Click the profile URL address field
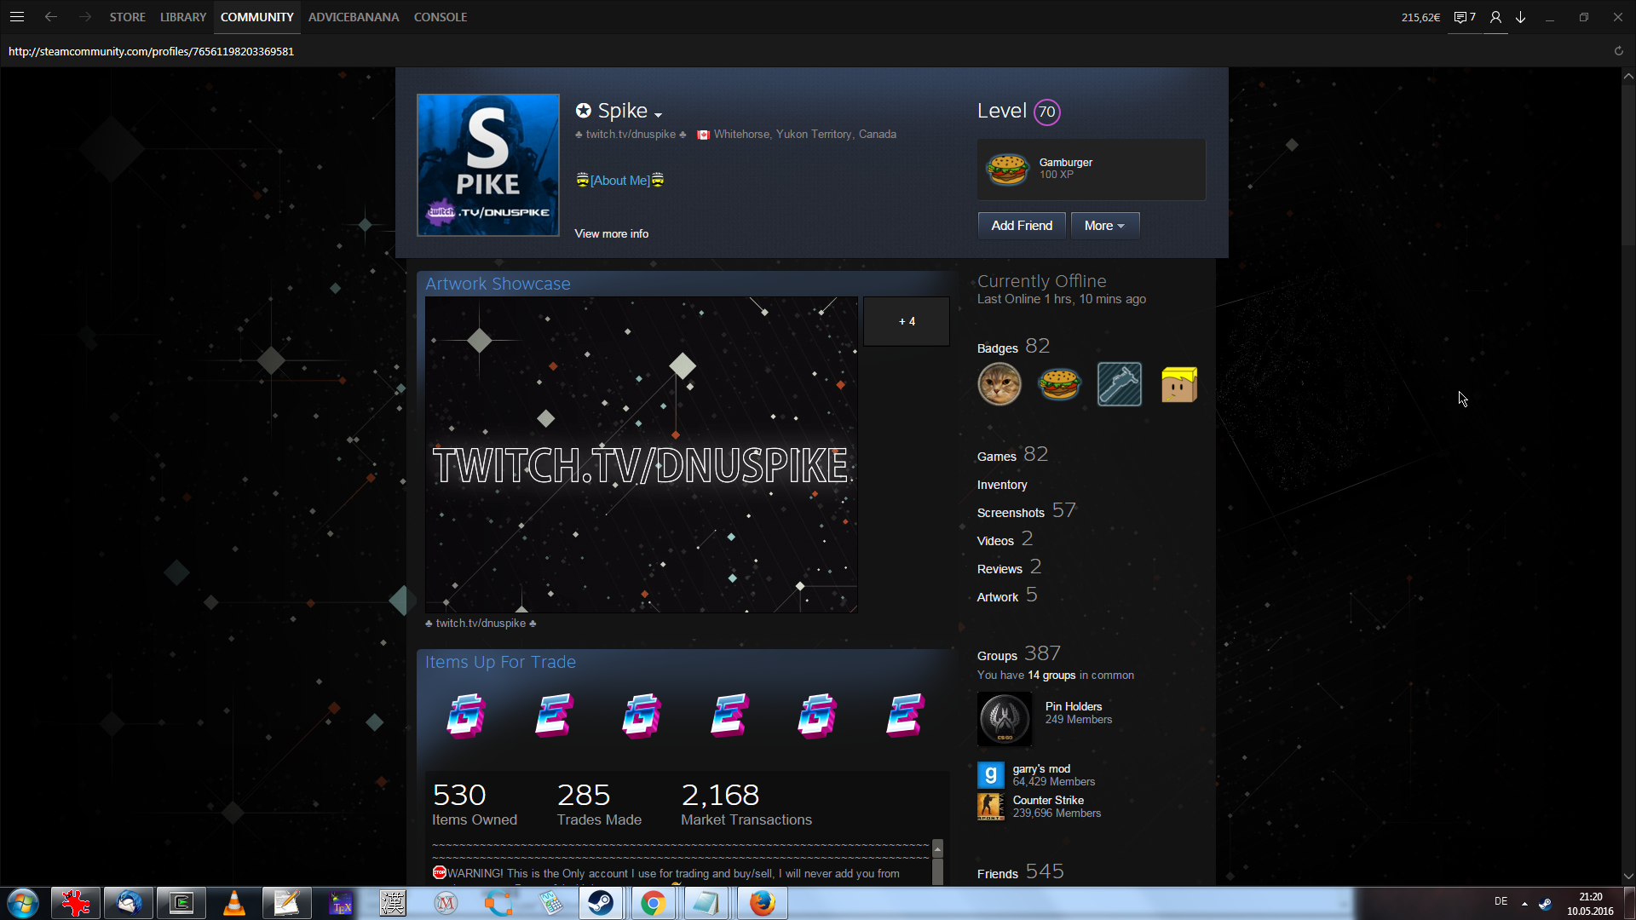This screenshot has height=920, width=1636. point(151,51)
